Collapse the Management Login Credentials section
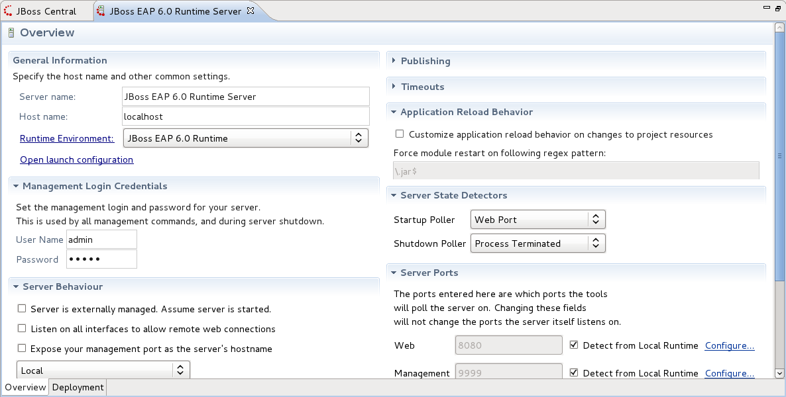This screenshot has width=786, height=397. (x=15, y=186)
